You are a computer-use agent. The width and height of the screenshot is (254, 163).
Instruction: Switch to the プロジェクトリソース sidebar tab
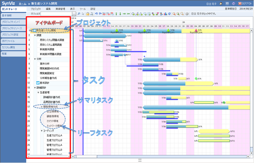pyautogui.click(x=13, y=28)
